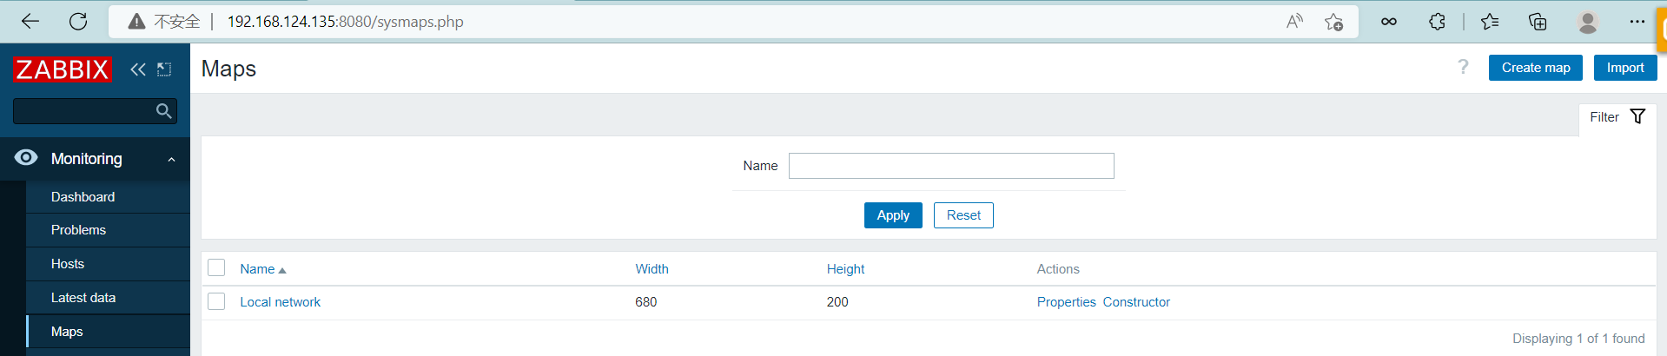This screenshot has width=1667, height=356.
Task: Open the browser extensions puzzle icon
Action: coord(1437,22)
